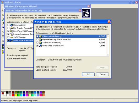Check the Printers virtual directory checkbox
Screen dimensions: 139x103
point(38,37)
